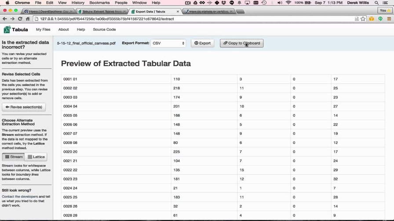Select Lattice extraction method

(x=36, y=157)
